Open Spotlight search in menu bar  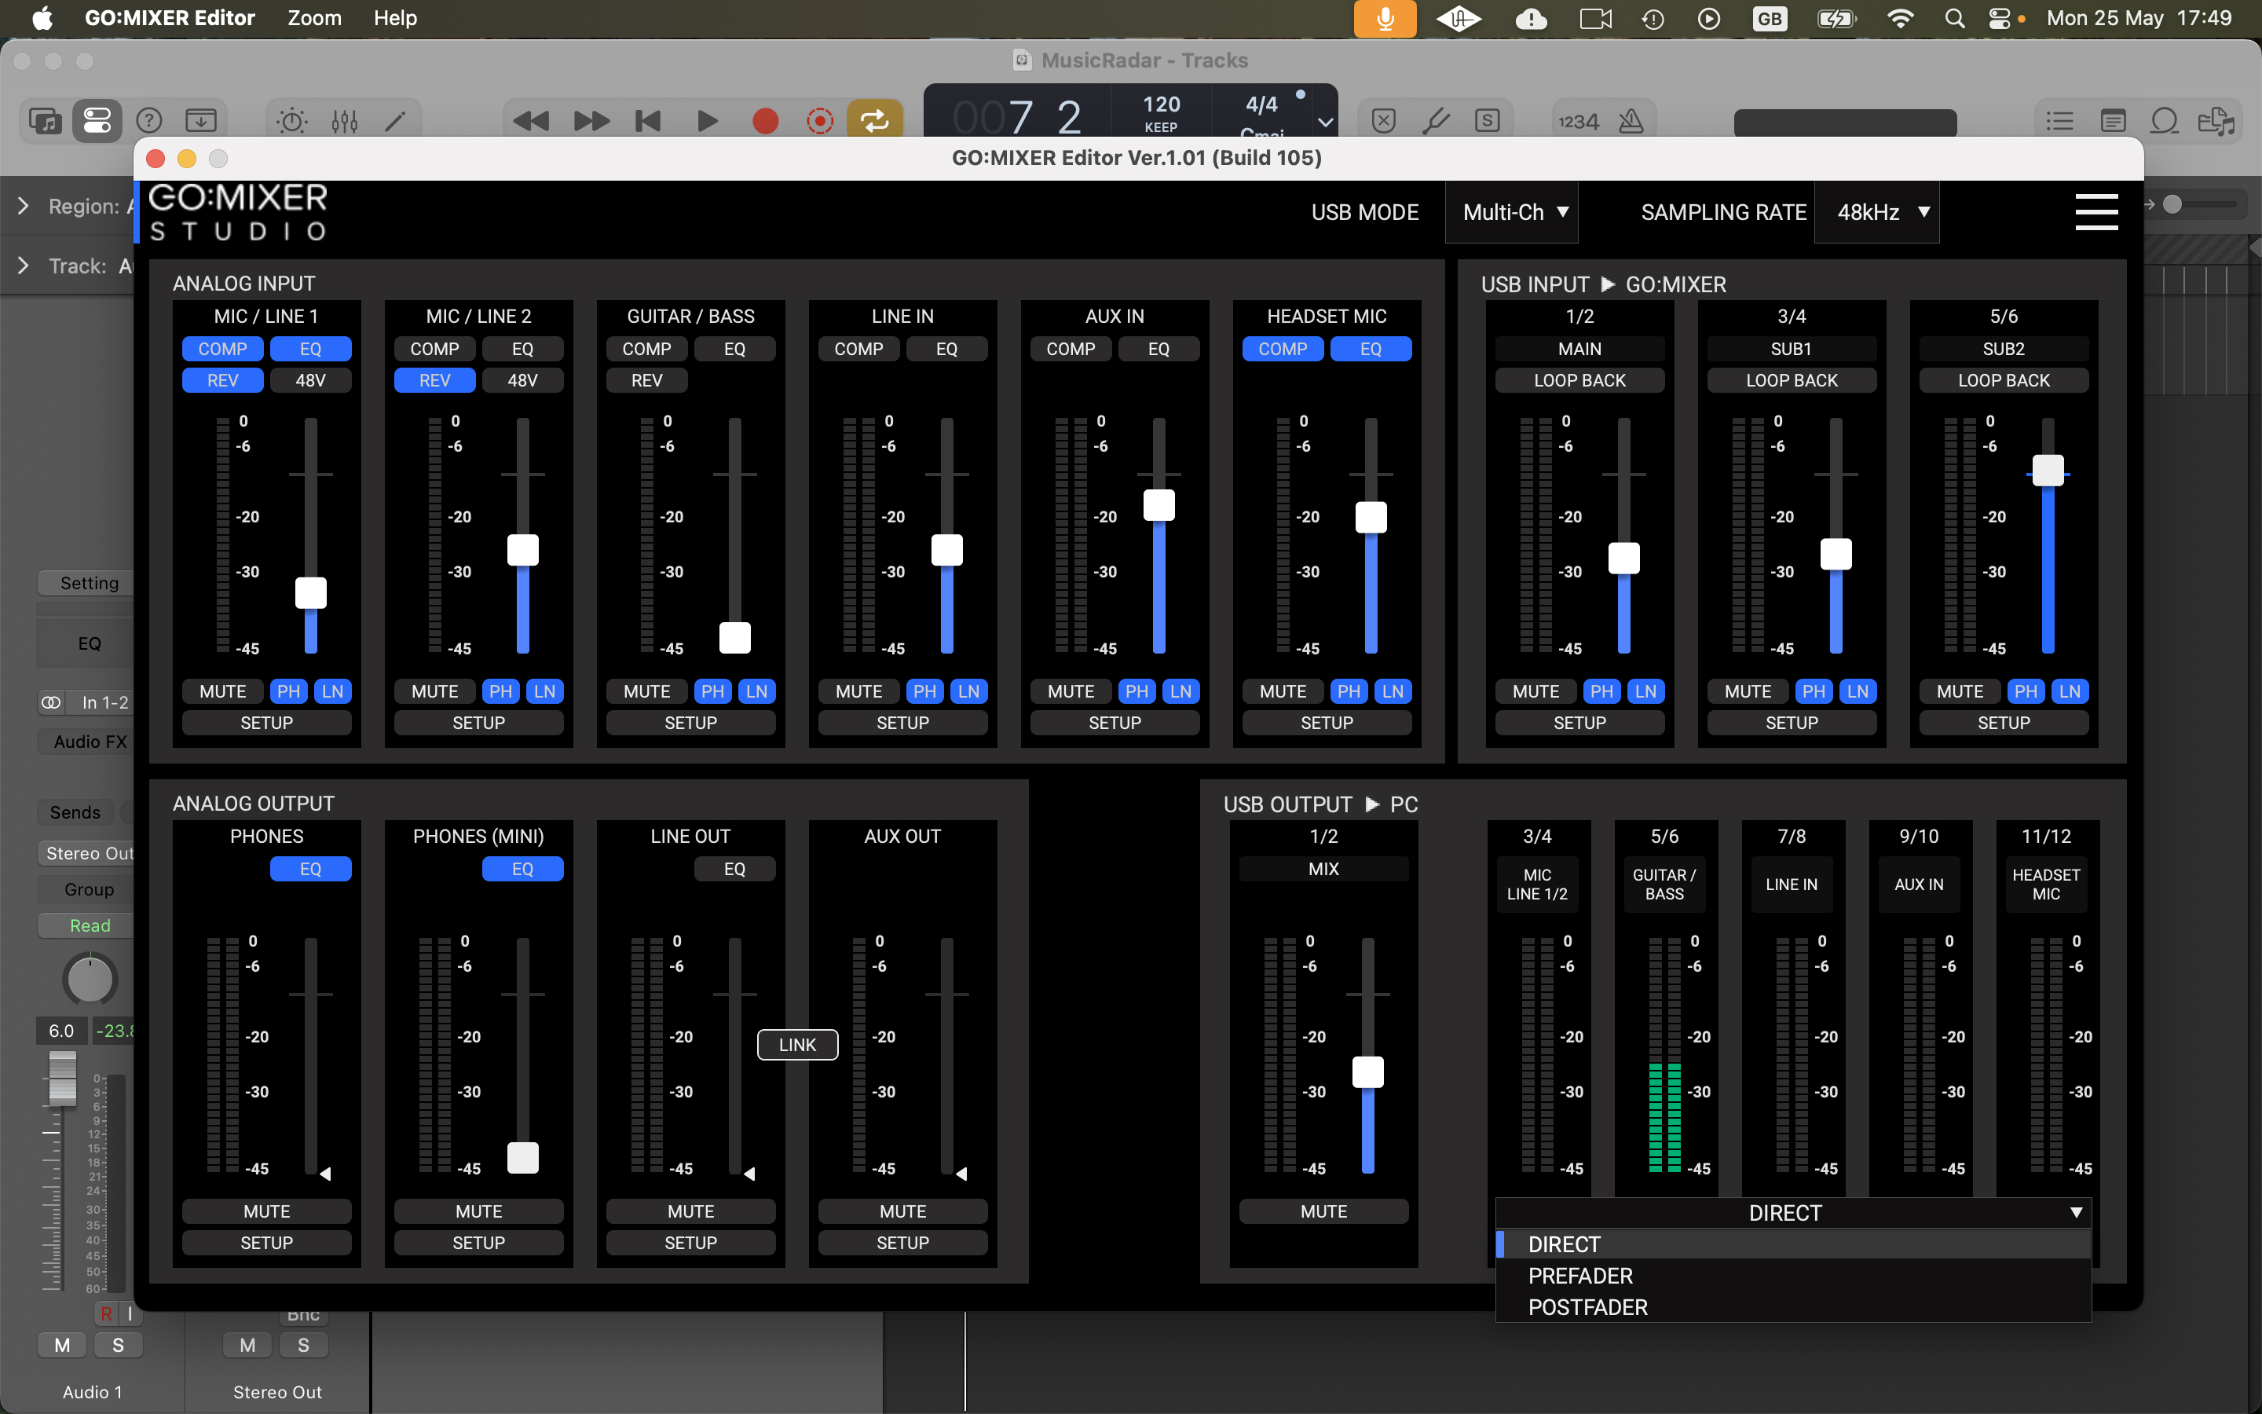(x=1954, y=19)
